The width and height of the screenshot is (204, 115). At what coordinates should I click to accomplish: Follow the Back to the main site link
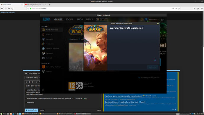click(x=7, y=12)
